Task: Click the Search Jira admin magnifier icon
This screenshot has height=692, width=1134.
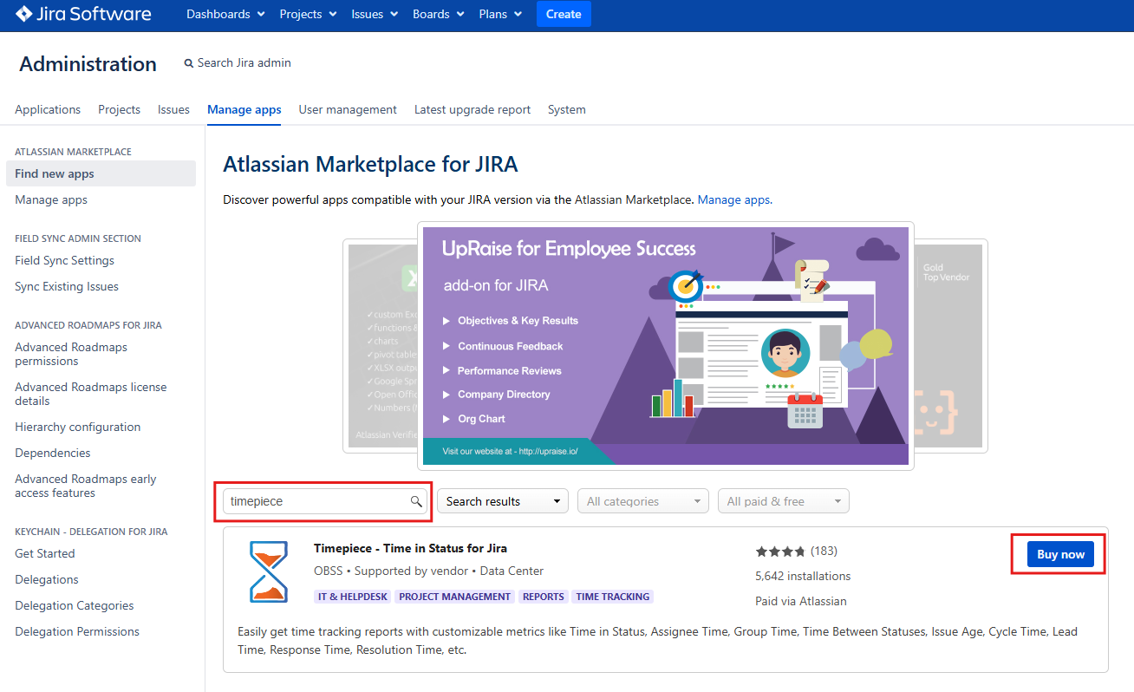Action: pyautogui.click(x=189, y=63)
